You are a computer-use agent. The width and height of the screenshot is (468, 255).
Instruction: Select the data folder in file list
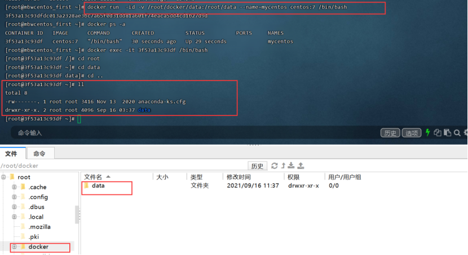[98, 186]
